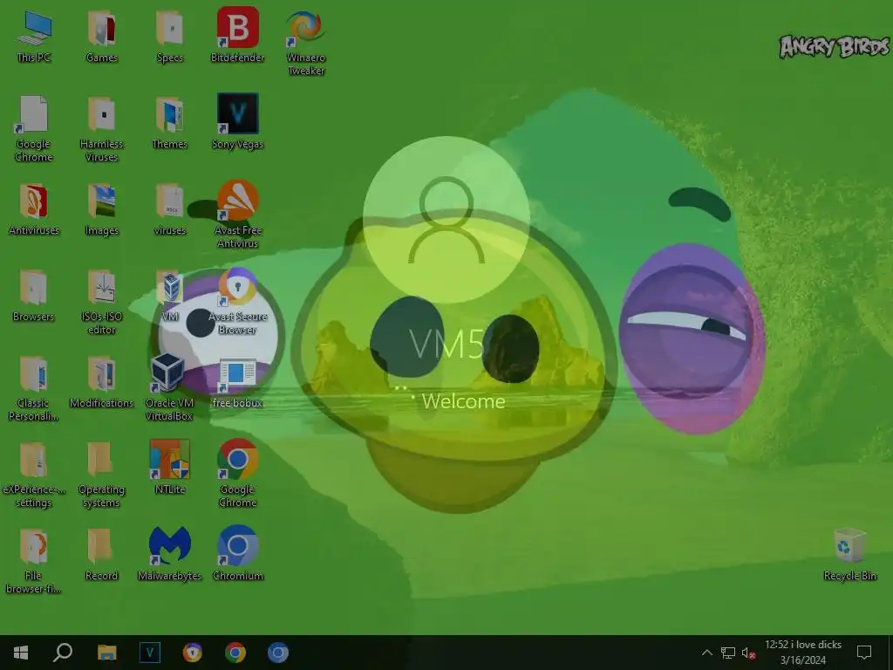Select the eXPerience settings folder
893x670 pixels.
pos(34,475)
